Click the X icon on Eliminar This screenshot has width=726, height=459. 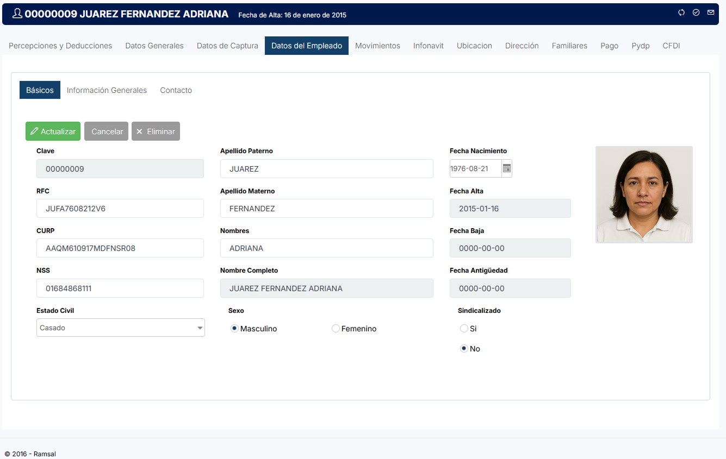139,131
